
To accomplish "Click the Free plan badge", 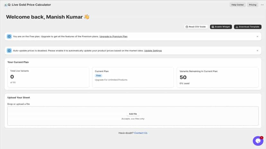I will (98, 75).
